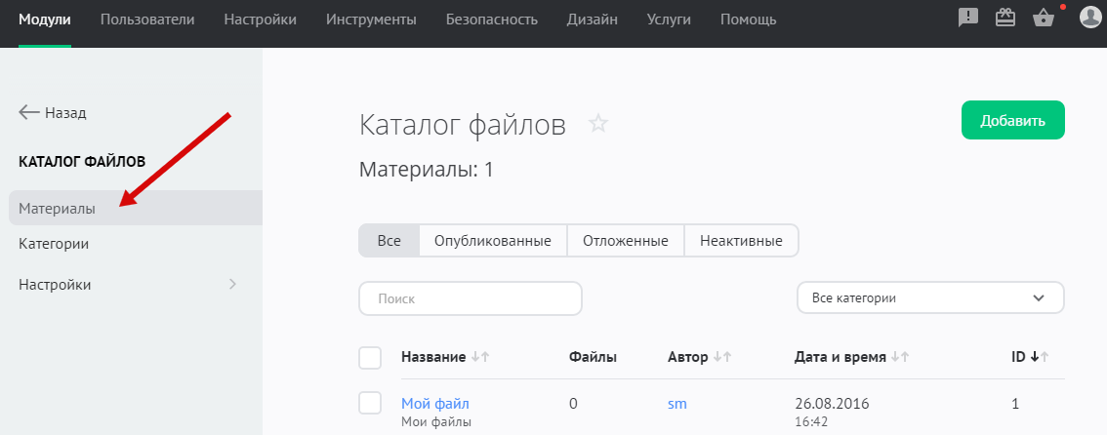Switch to the Опубликованные filter tab
Image resolution: width=1107 pixels, height=435 pixels.
tap(492, 240)
